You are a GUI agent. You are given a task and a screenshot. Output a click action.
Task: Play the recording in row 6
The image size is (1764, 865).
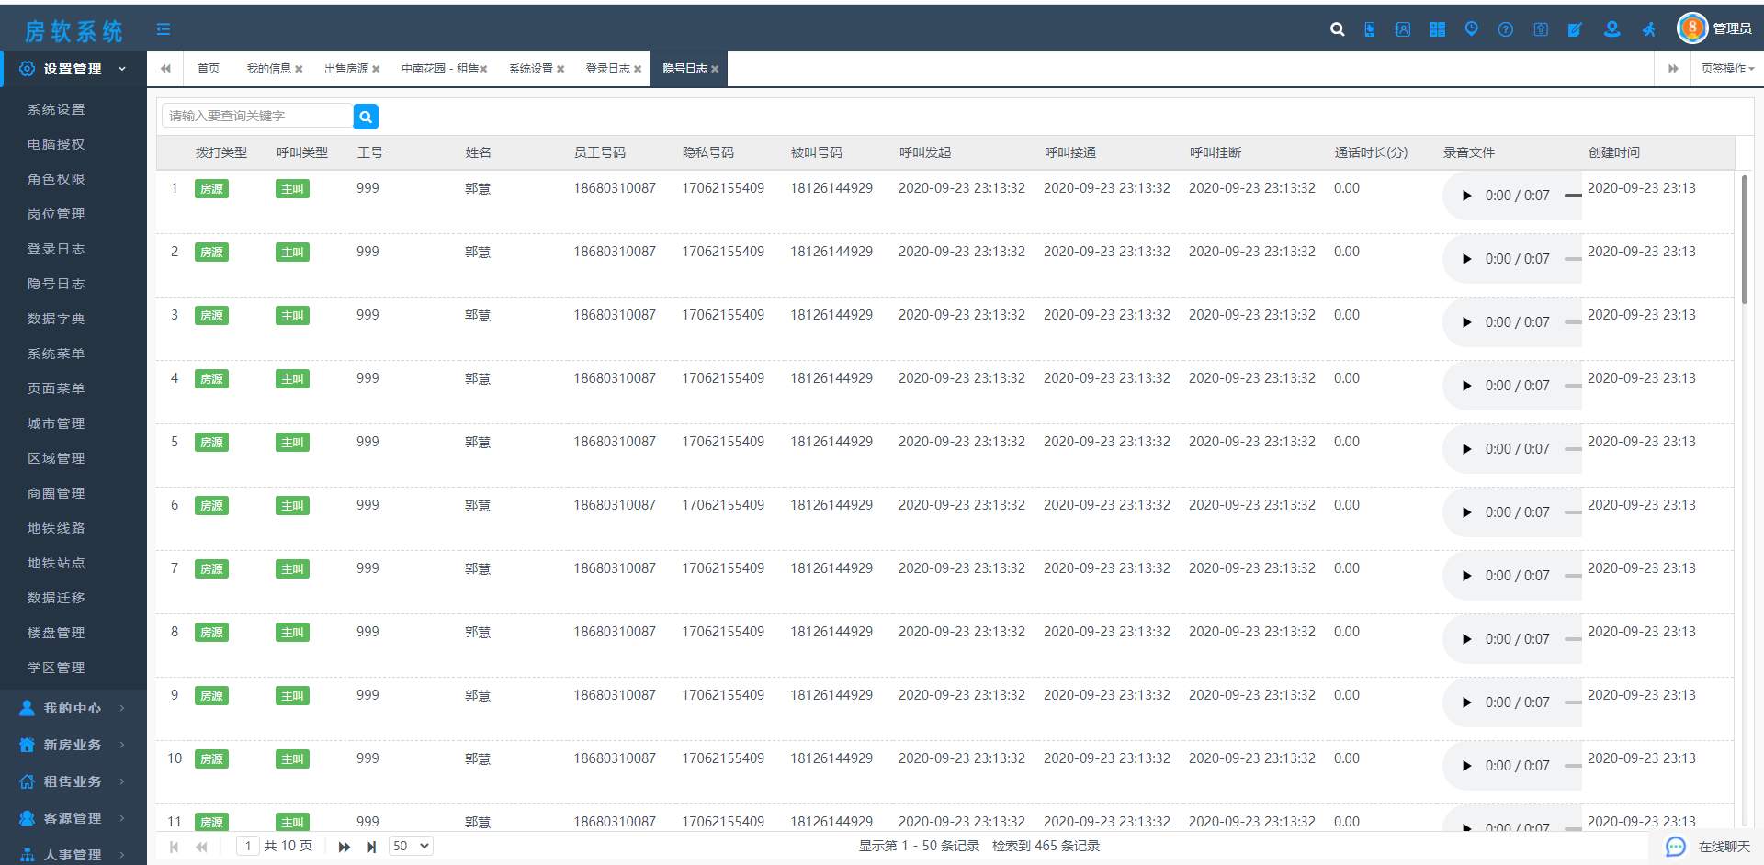point(1466,512)
